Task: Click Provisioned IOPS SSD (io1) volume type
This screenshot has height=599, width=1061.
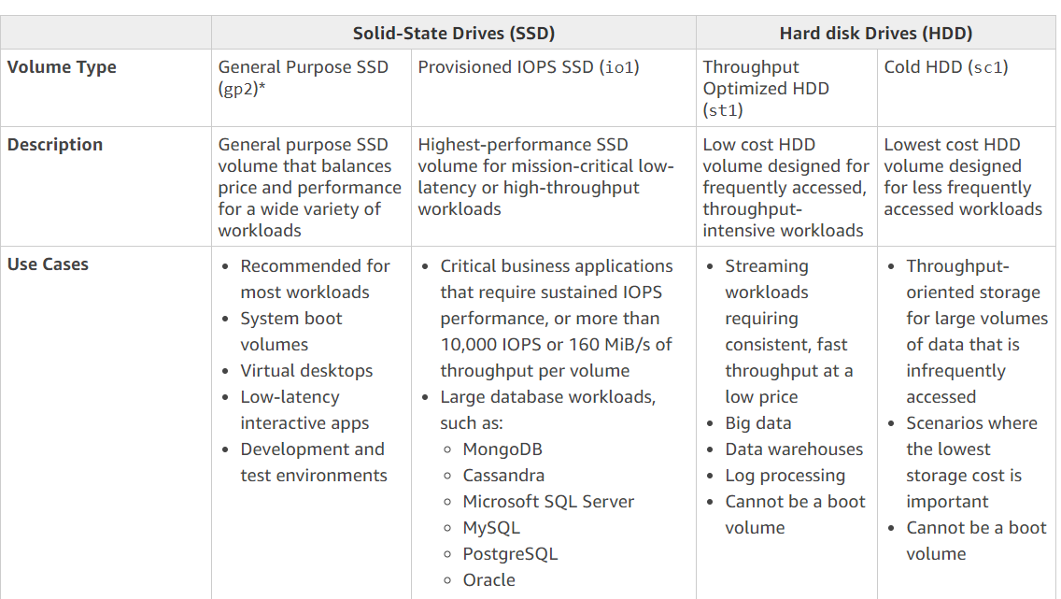Action: pos(529,67)
